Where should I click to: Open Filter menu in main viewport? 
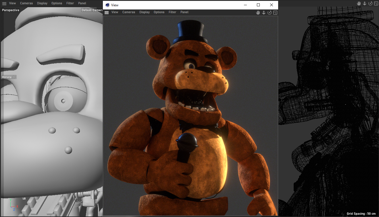pos(70,3)
